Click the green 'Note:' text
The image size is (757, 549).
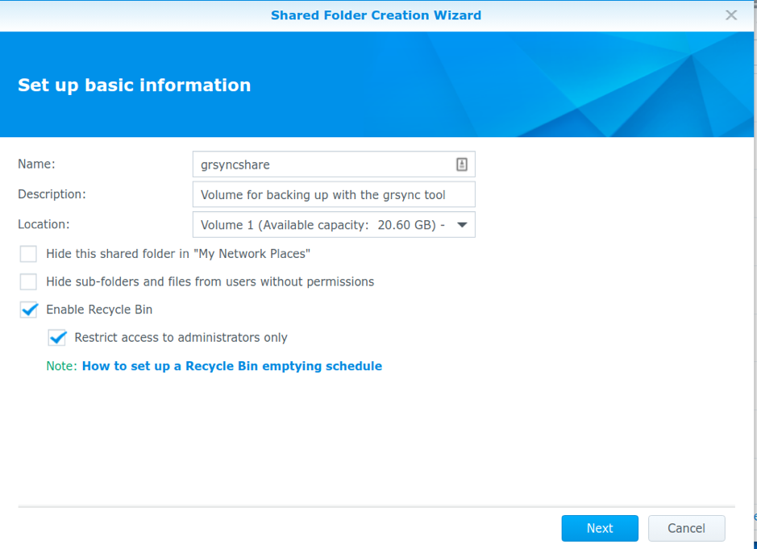pos(61,366)
